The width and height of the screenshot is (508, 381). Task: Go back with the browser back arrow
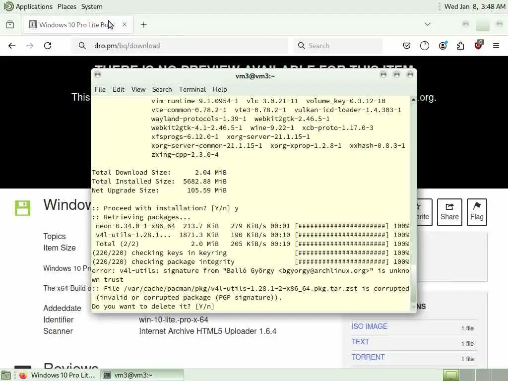12,46
